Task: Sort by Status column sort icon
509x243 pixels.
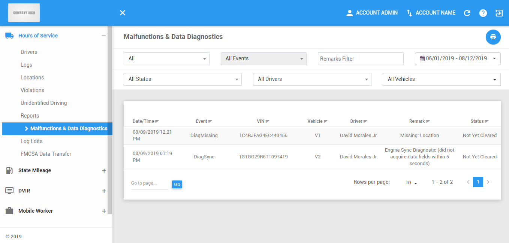Action: (x=487, y=121)
